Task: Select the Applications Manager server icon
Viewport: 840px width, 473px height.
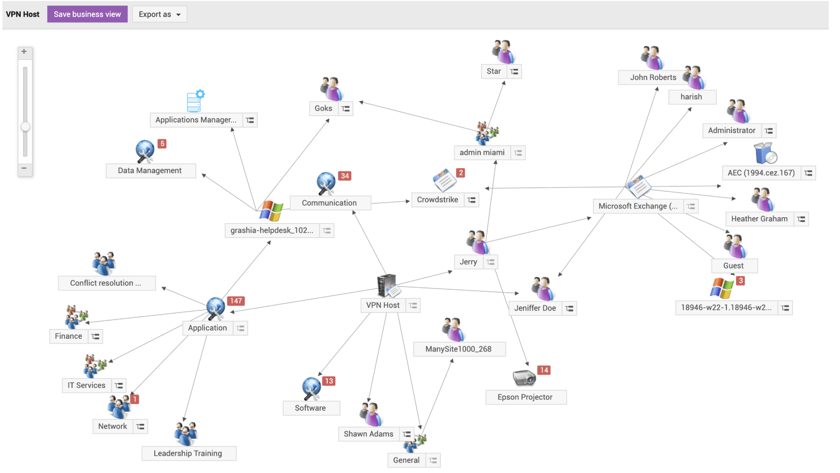Action: click(195, 101)
